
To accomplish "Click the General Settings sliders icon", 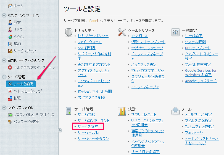I will (175, 32).
